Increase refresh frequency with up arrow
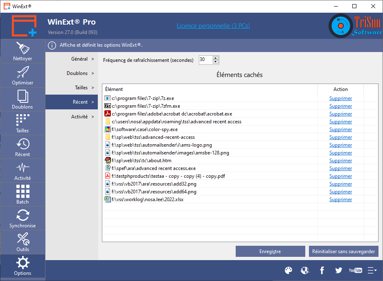This screenshot has height=281, width=383. coord(215,58)
